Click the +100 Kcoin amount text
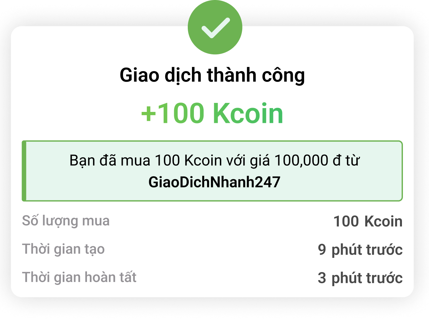 point(212,113)
